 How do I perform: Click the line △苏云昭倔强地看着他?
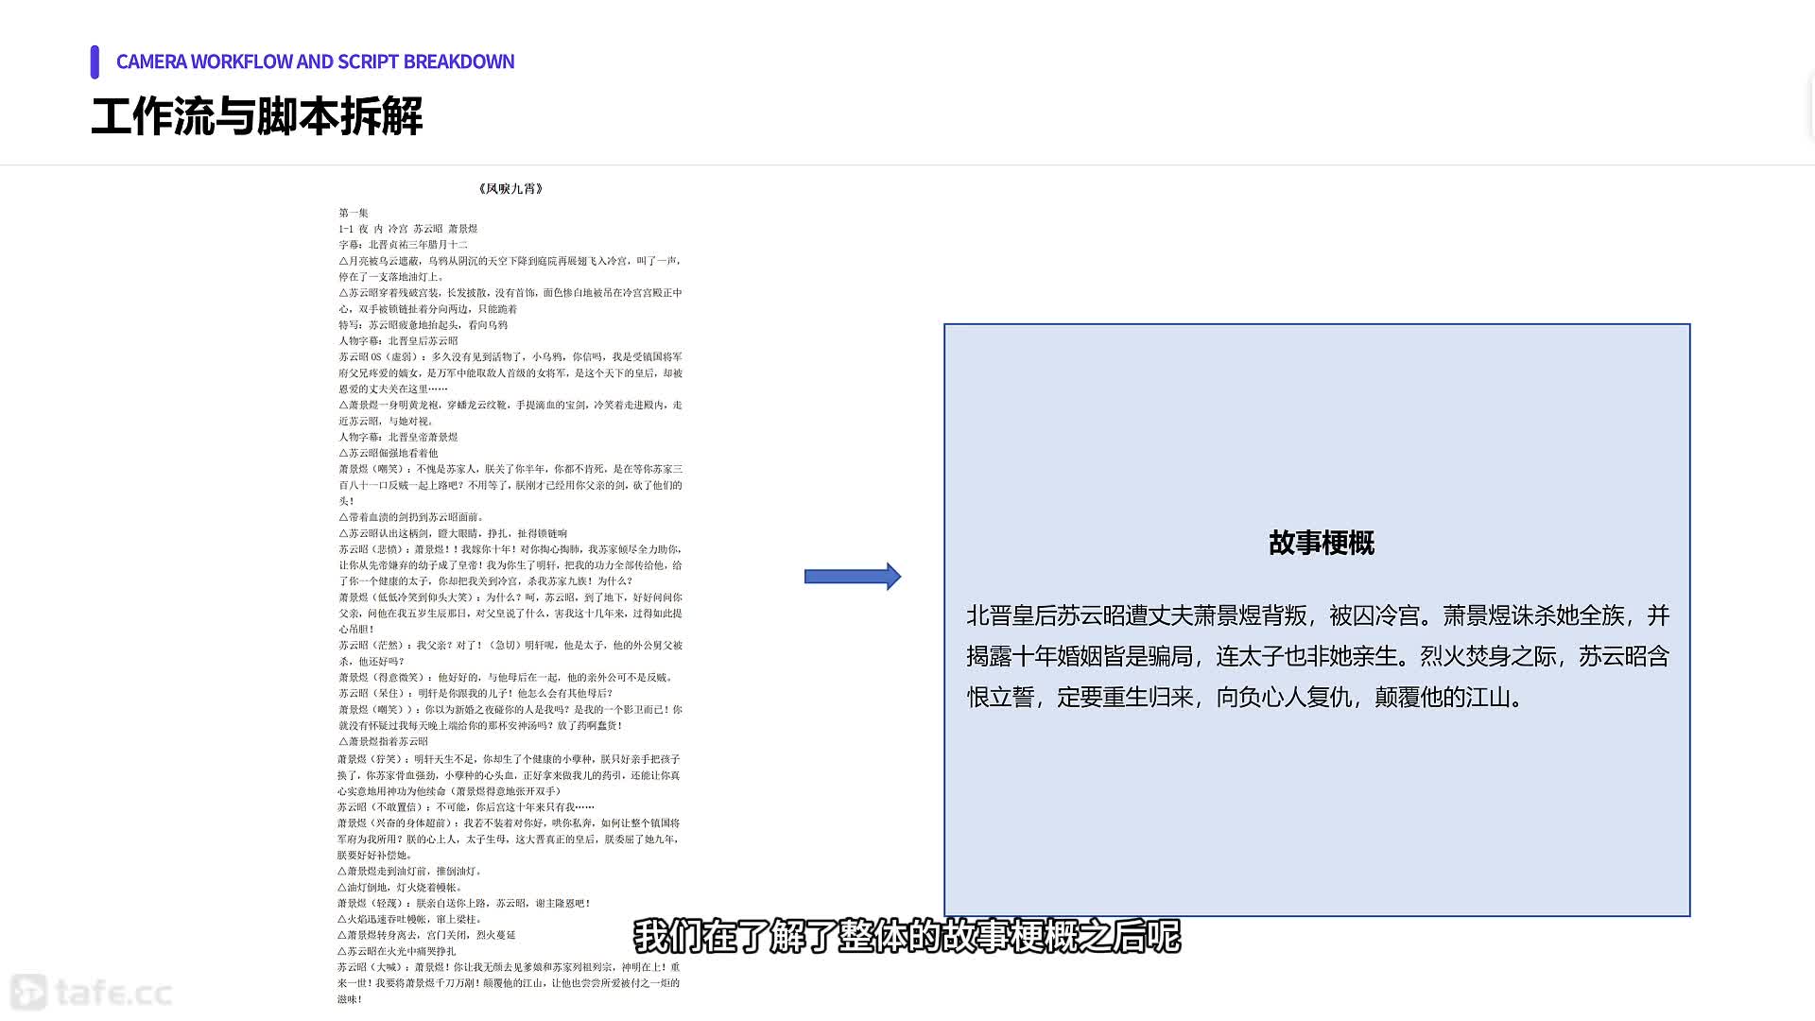[x=389, y=454]
